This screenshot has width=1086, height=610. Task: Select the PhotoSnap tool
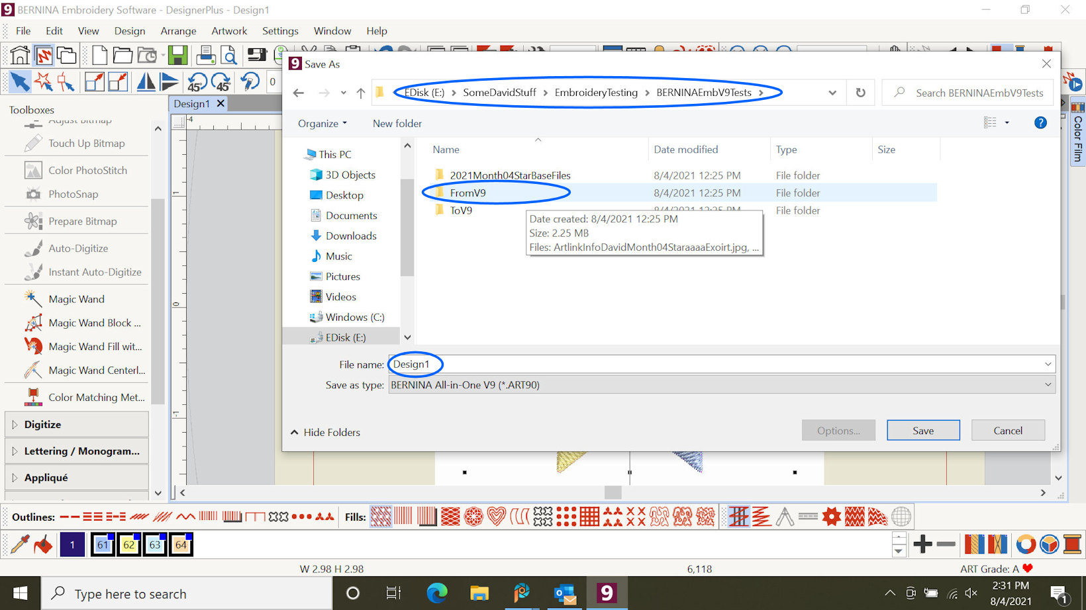[x=73, y=194]
